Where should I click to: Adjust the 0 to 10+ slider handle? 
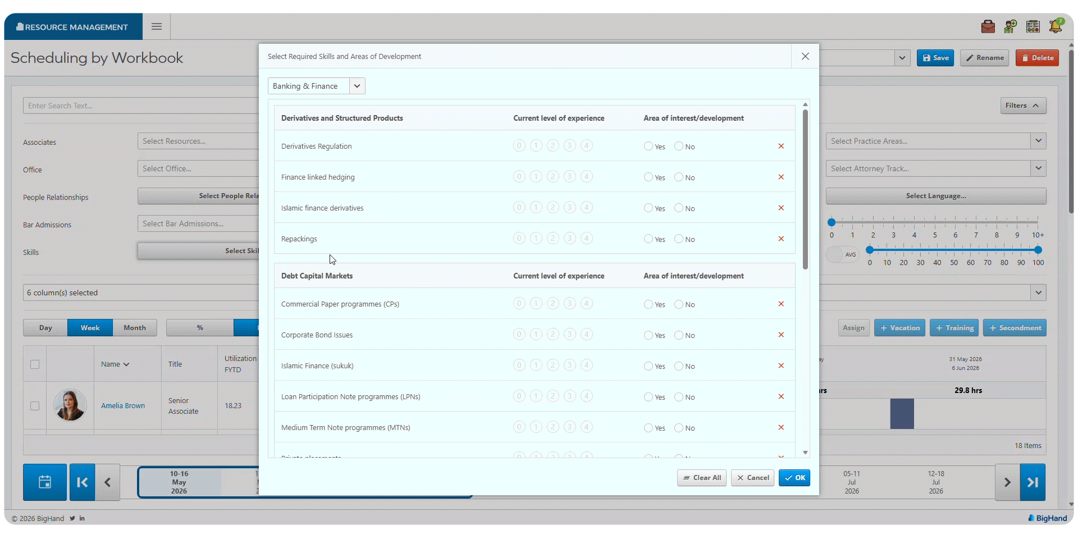click(832, 222)
